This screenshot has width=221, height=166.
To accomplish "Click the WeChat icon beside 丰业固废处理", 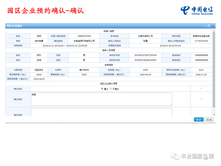I will [174, 156].
